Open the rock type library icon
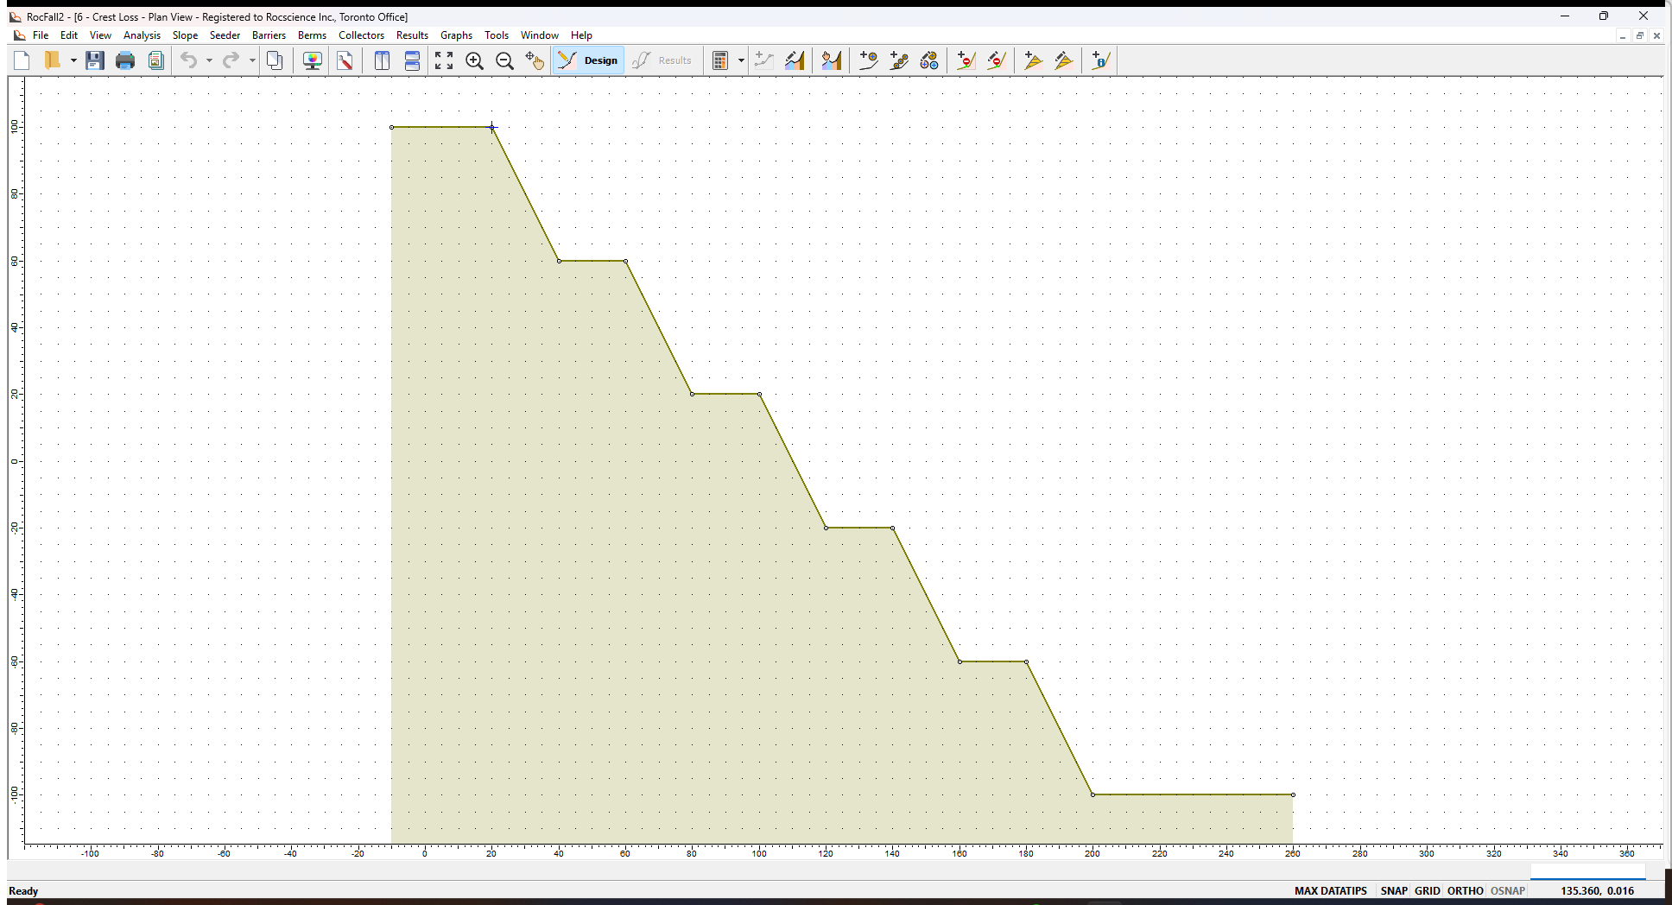1672x905 pixels. 929,60
